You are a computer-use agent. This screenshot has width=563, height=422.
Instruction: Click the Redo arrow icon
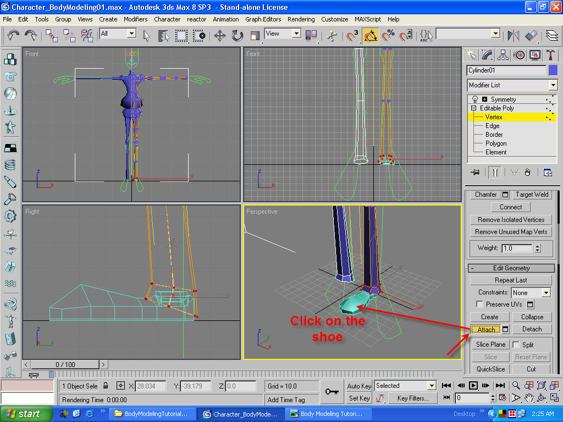(31, 35)
